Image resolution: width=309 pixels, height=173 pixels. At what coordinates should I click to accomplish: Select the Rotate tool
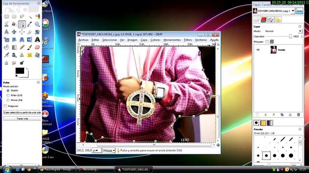[x=37, y=32]
